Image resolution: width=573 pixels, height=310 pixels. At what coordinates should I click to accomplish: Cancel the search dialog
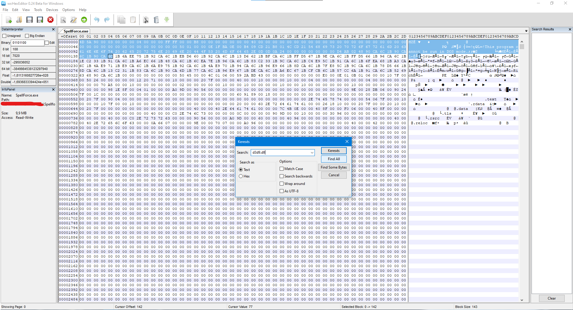coord(334,175)
